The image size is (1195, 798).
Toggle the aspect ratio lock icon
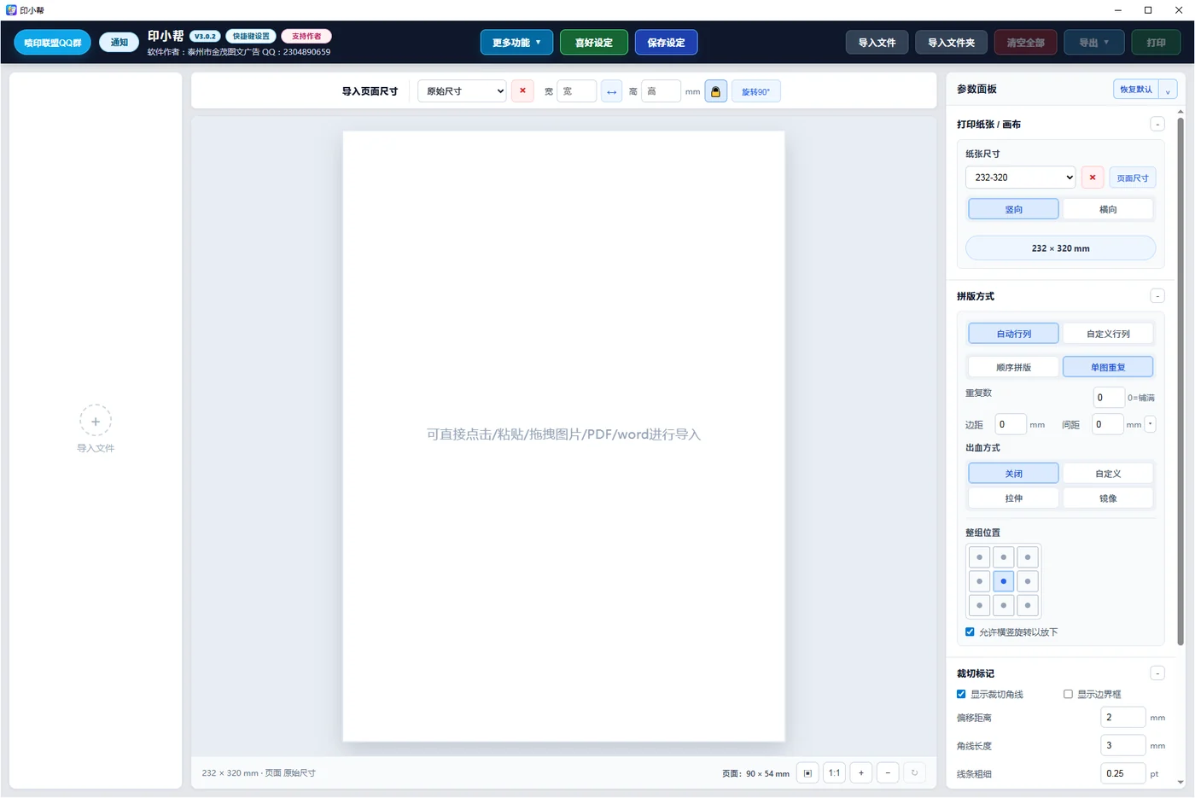coord(716,91)
